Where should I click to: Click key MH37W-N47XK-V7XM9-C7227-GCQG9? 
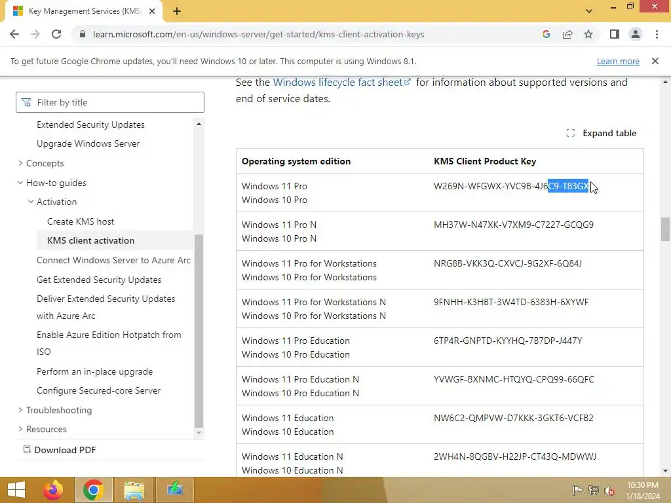[514, 225]
